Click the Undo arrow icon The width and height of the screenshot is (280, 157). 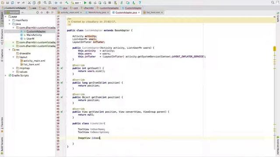tap(18, 3)
